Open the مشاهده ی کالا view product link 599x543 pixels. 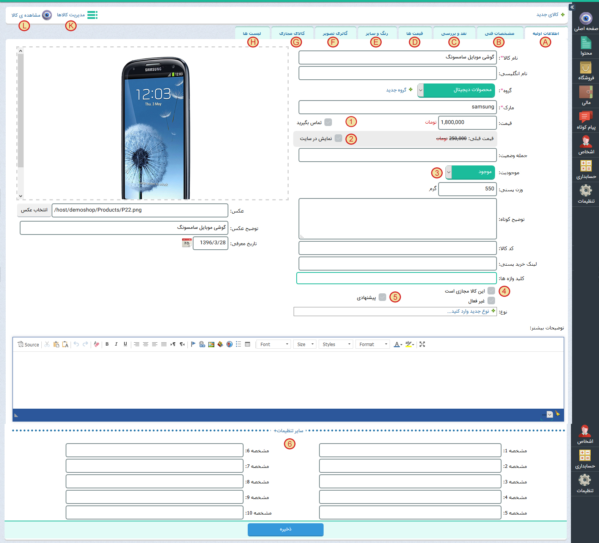(31, 15)
